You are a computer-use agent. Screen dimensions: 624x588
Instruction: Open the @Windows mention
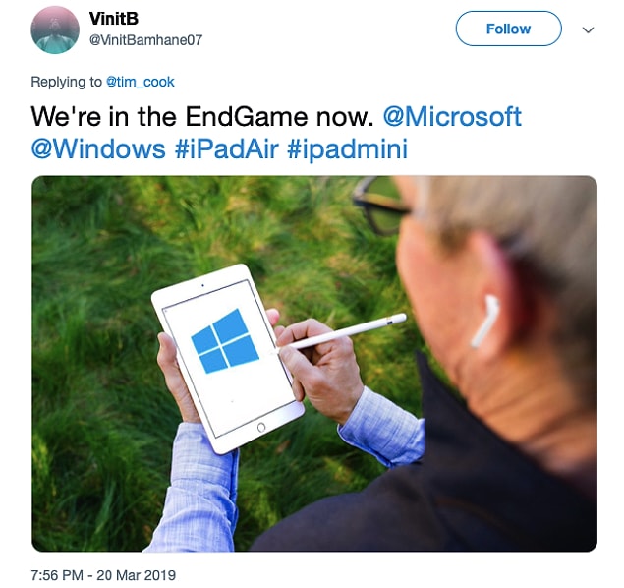[98, 149]
